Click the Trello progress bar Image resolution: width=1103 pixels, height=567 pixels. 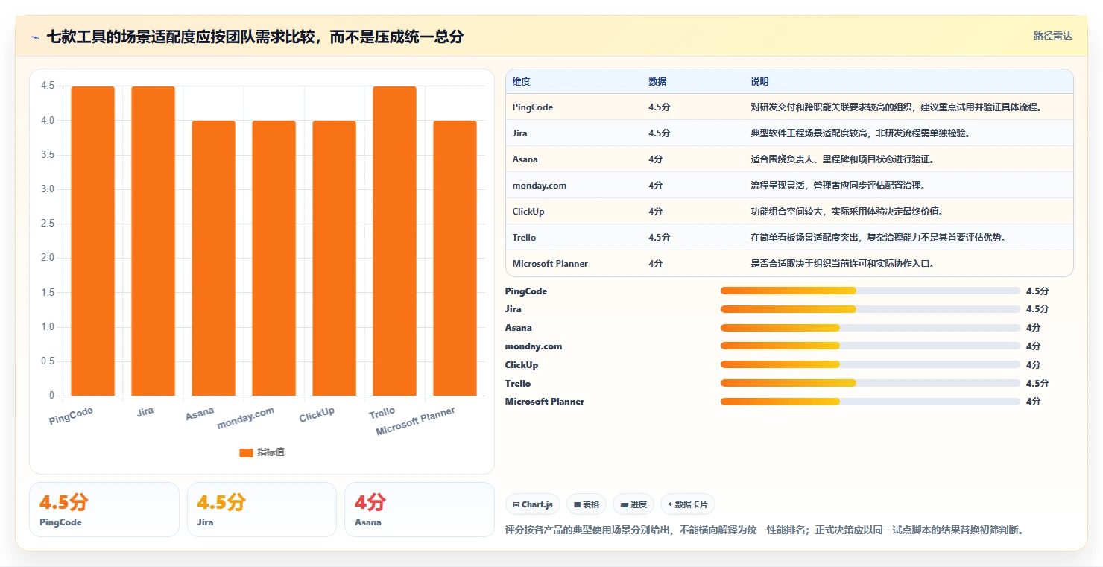(x=870, y=383)
